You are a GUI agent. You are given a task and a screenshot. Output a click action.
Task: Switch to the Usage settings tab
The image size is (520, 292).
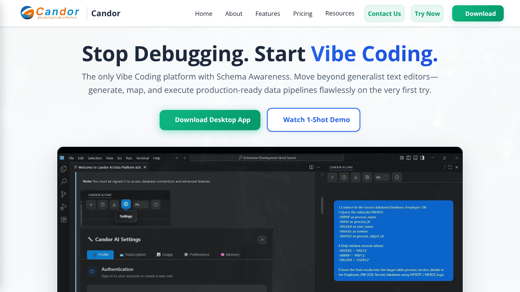pos(165,255)
